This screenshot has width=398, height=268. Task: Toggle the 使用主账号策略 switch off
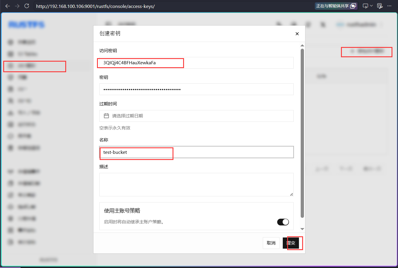283,222
